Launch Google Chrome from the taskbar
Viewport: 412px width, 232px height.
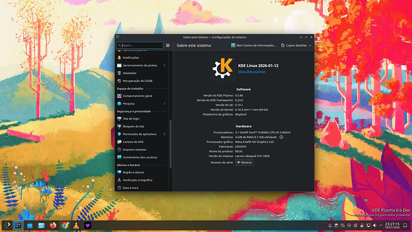(64, 225)
